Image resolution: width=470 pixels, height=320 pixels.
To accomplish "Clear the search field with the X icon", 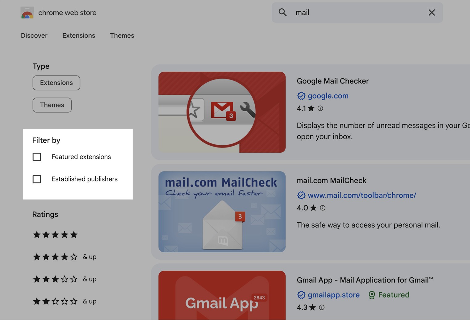I will coord(431,12).
